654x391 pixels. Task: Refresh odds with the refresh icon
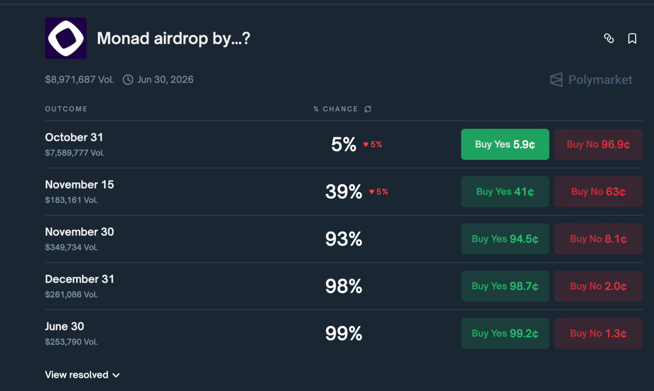368,109
